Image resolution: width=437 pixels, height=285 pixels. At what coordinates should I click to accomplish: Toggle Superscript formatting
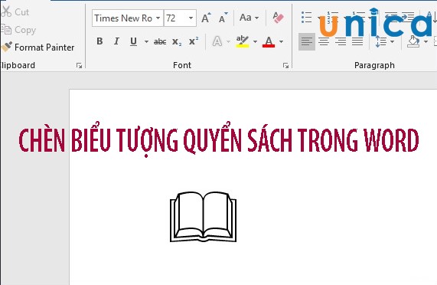[x=194, y=41]
